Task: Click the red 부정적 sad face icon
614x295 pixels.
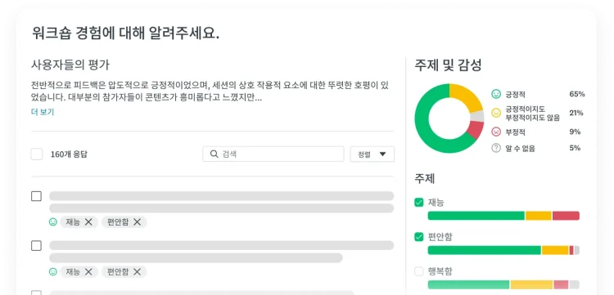Action: coord(496,132)
